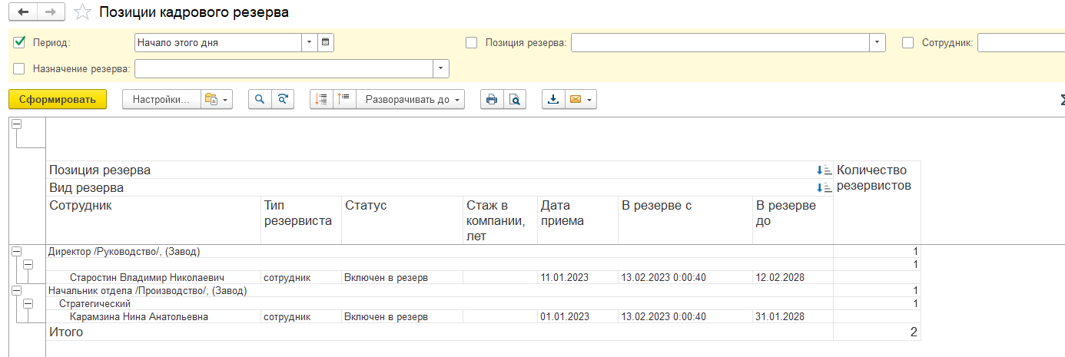1065x357 pixels.
Task: Uncheck the Период checkbox
Action: click(20, 43)
